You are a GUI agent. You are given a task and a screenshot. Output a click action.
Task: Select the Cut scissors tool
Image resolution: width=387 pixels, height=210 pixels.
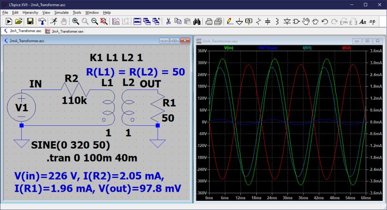coord(168,21)
